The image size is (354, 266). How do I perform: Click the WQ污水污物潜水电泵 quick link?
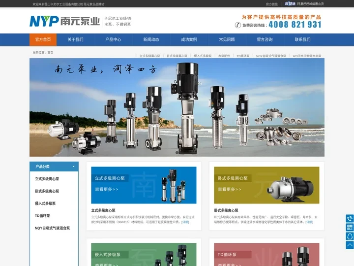(307, 56)
